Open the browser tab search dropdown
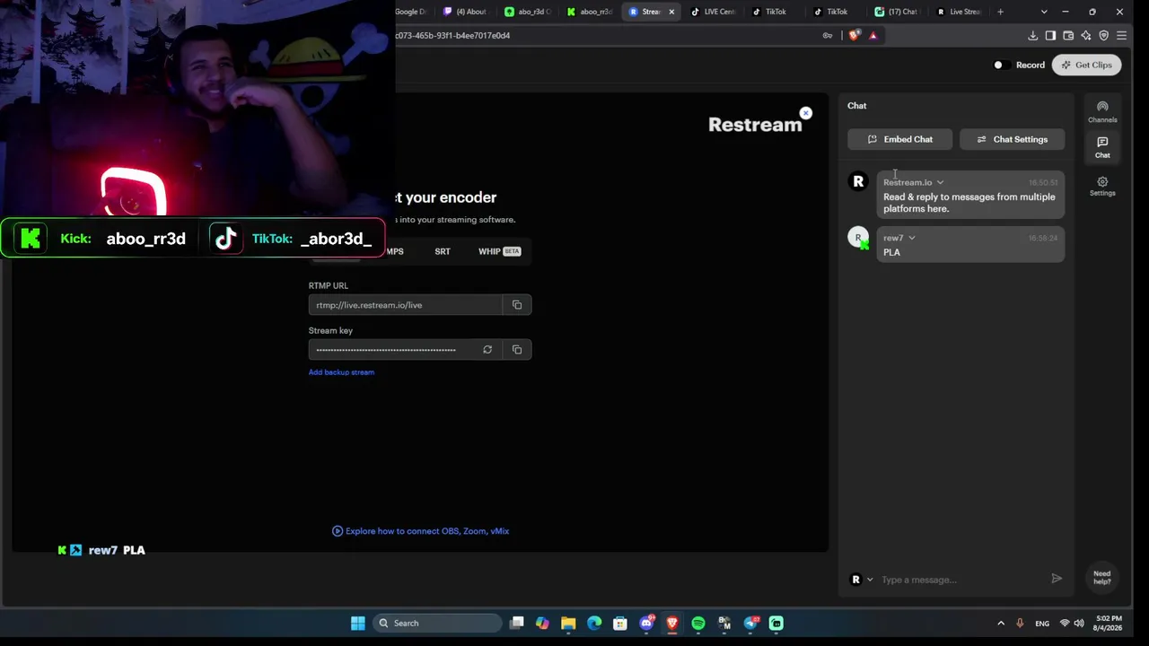Viewport: 1149px width, 646px height. pyautogui.click(x=1044, y=12)
